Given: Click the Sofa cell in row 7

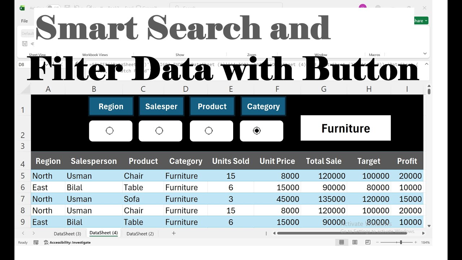Looking at the screenshot, I should point(143,199).
